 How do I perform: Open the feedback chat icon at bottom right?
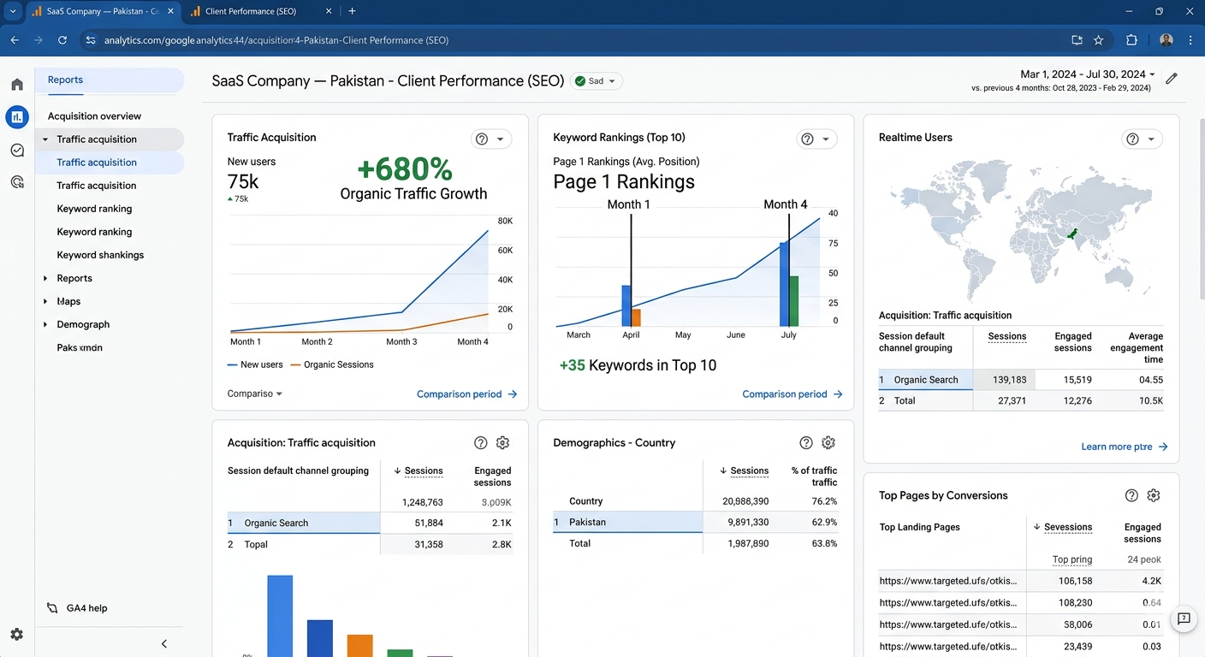[1184, 619]
